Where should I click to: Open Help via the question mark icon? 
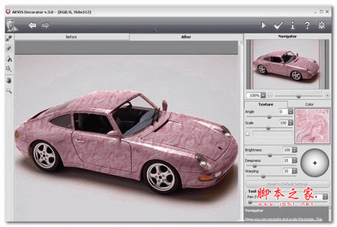(x=307, y=25)
